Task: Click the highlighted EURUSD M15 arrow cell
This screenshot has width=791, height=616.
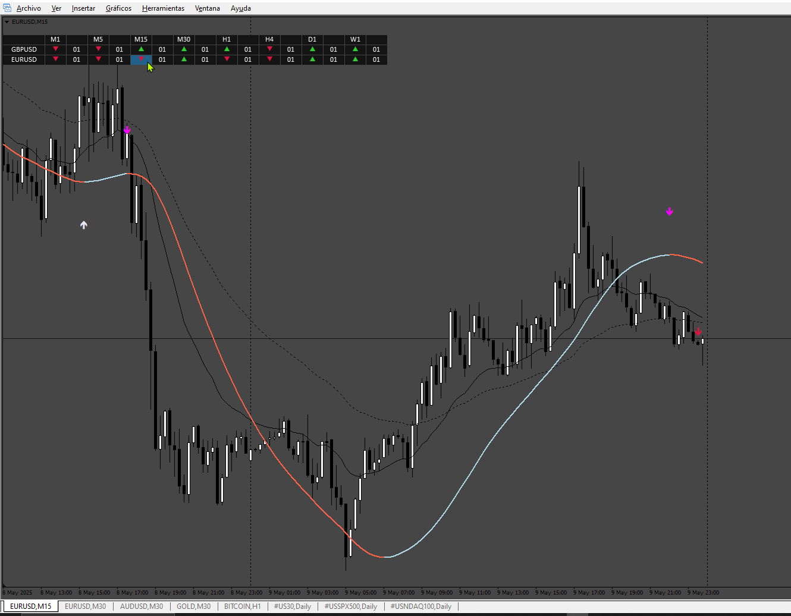Action: pyautogui.click(x=141, y=59)
